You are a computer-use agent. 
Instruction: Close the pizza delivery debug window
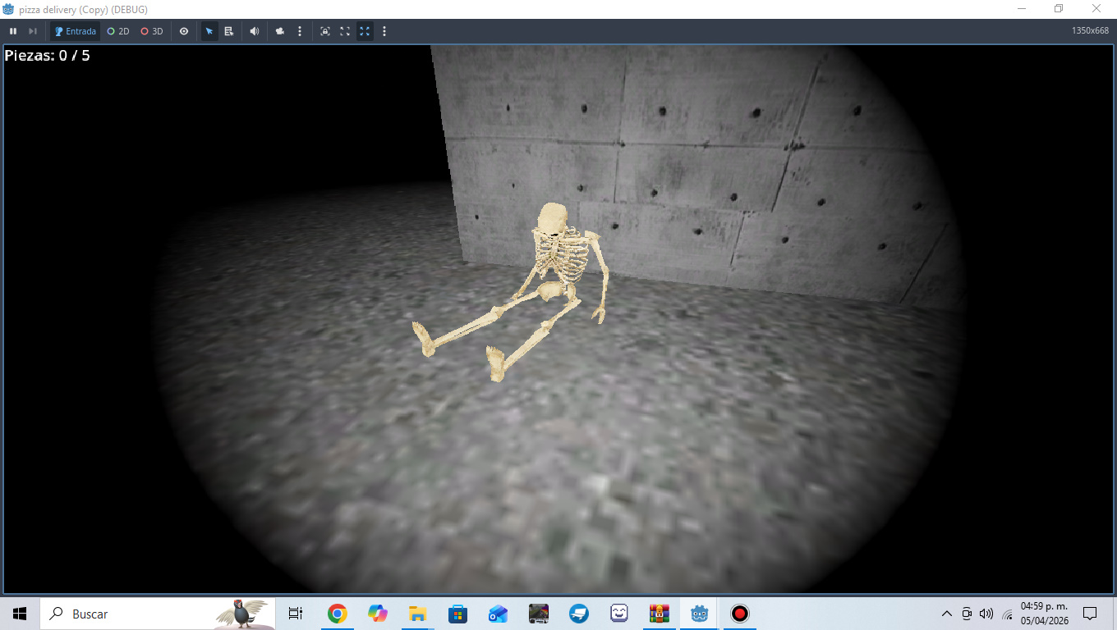coord(1096,9)
